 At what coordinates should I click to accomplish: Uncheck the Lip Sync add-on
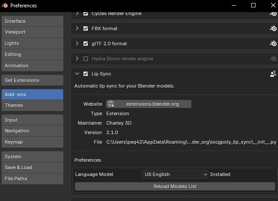click(x=86, y=74)
